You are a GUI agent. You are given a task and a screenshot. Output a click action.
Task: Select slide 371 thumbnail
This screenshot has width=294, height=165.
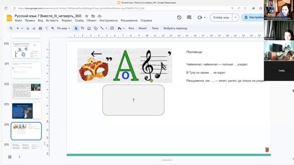point(26,70)
